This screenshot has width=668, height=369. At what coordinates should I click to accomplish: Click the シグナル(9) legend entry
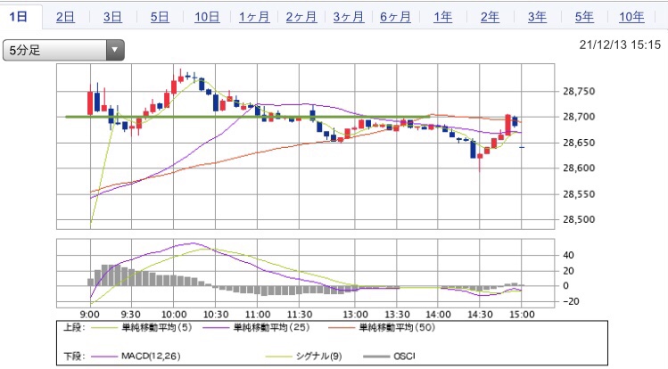318,356
